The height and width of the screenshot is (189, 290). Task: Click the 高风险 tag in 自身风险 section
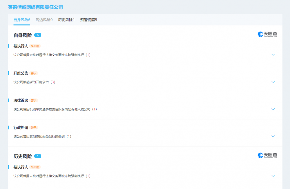coord(35,46)
